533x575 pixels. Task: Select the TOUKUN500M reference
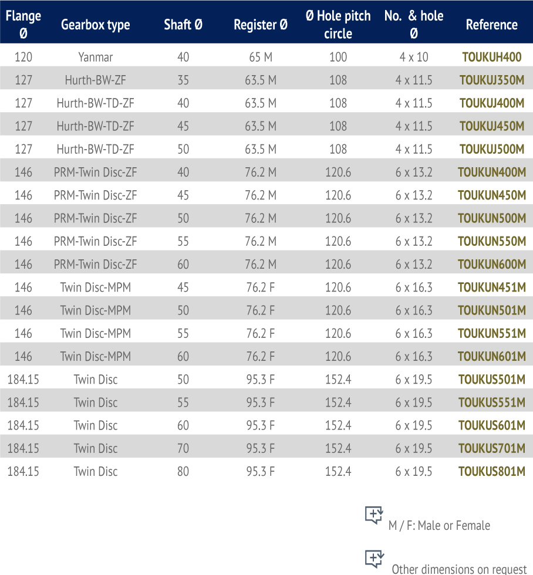(x=491, y=218)
